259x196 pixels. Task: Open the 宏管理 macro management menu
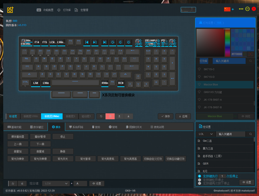[81, 10]
